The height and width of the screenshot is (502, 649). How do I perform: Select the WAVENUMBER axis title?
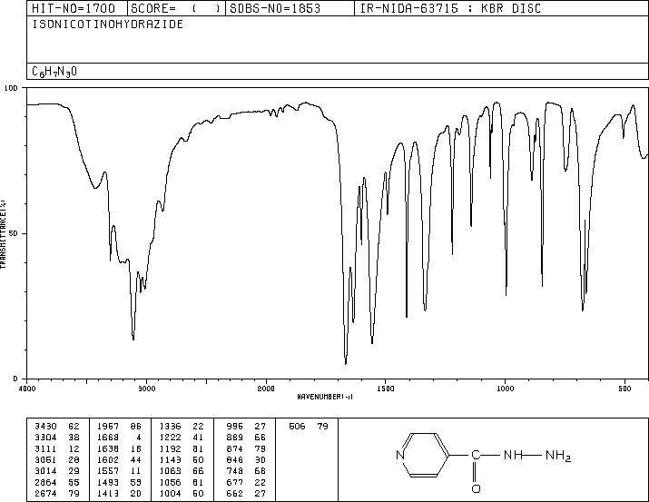coord(325,397)
